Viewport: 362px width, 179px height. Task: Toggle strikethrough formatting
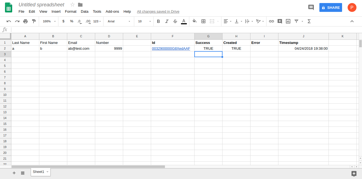click(175, 21)
